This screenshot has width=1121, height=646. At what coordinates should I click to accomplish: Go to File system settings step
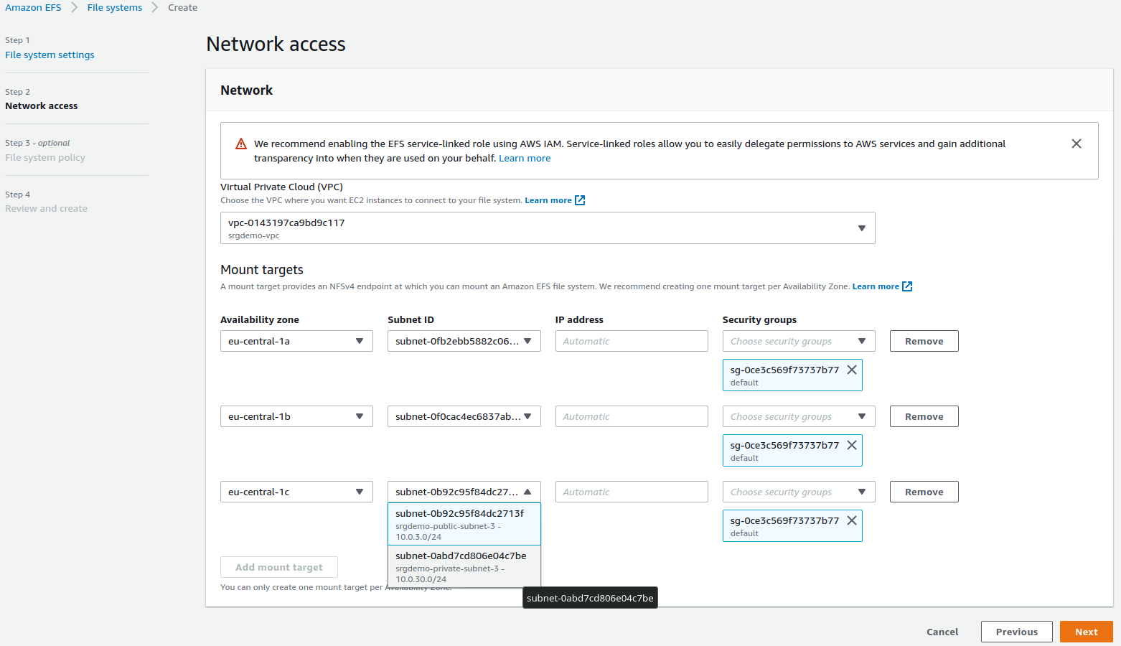click(50, 55)
